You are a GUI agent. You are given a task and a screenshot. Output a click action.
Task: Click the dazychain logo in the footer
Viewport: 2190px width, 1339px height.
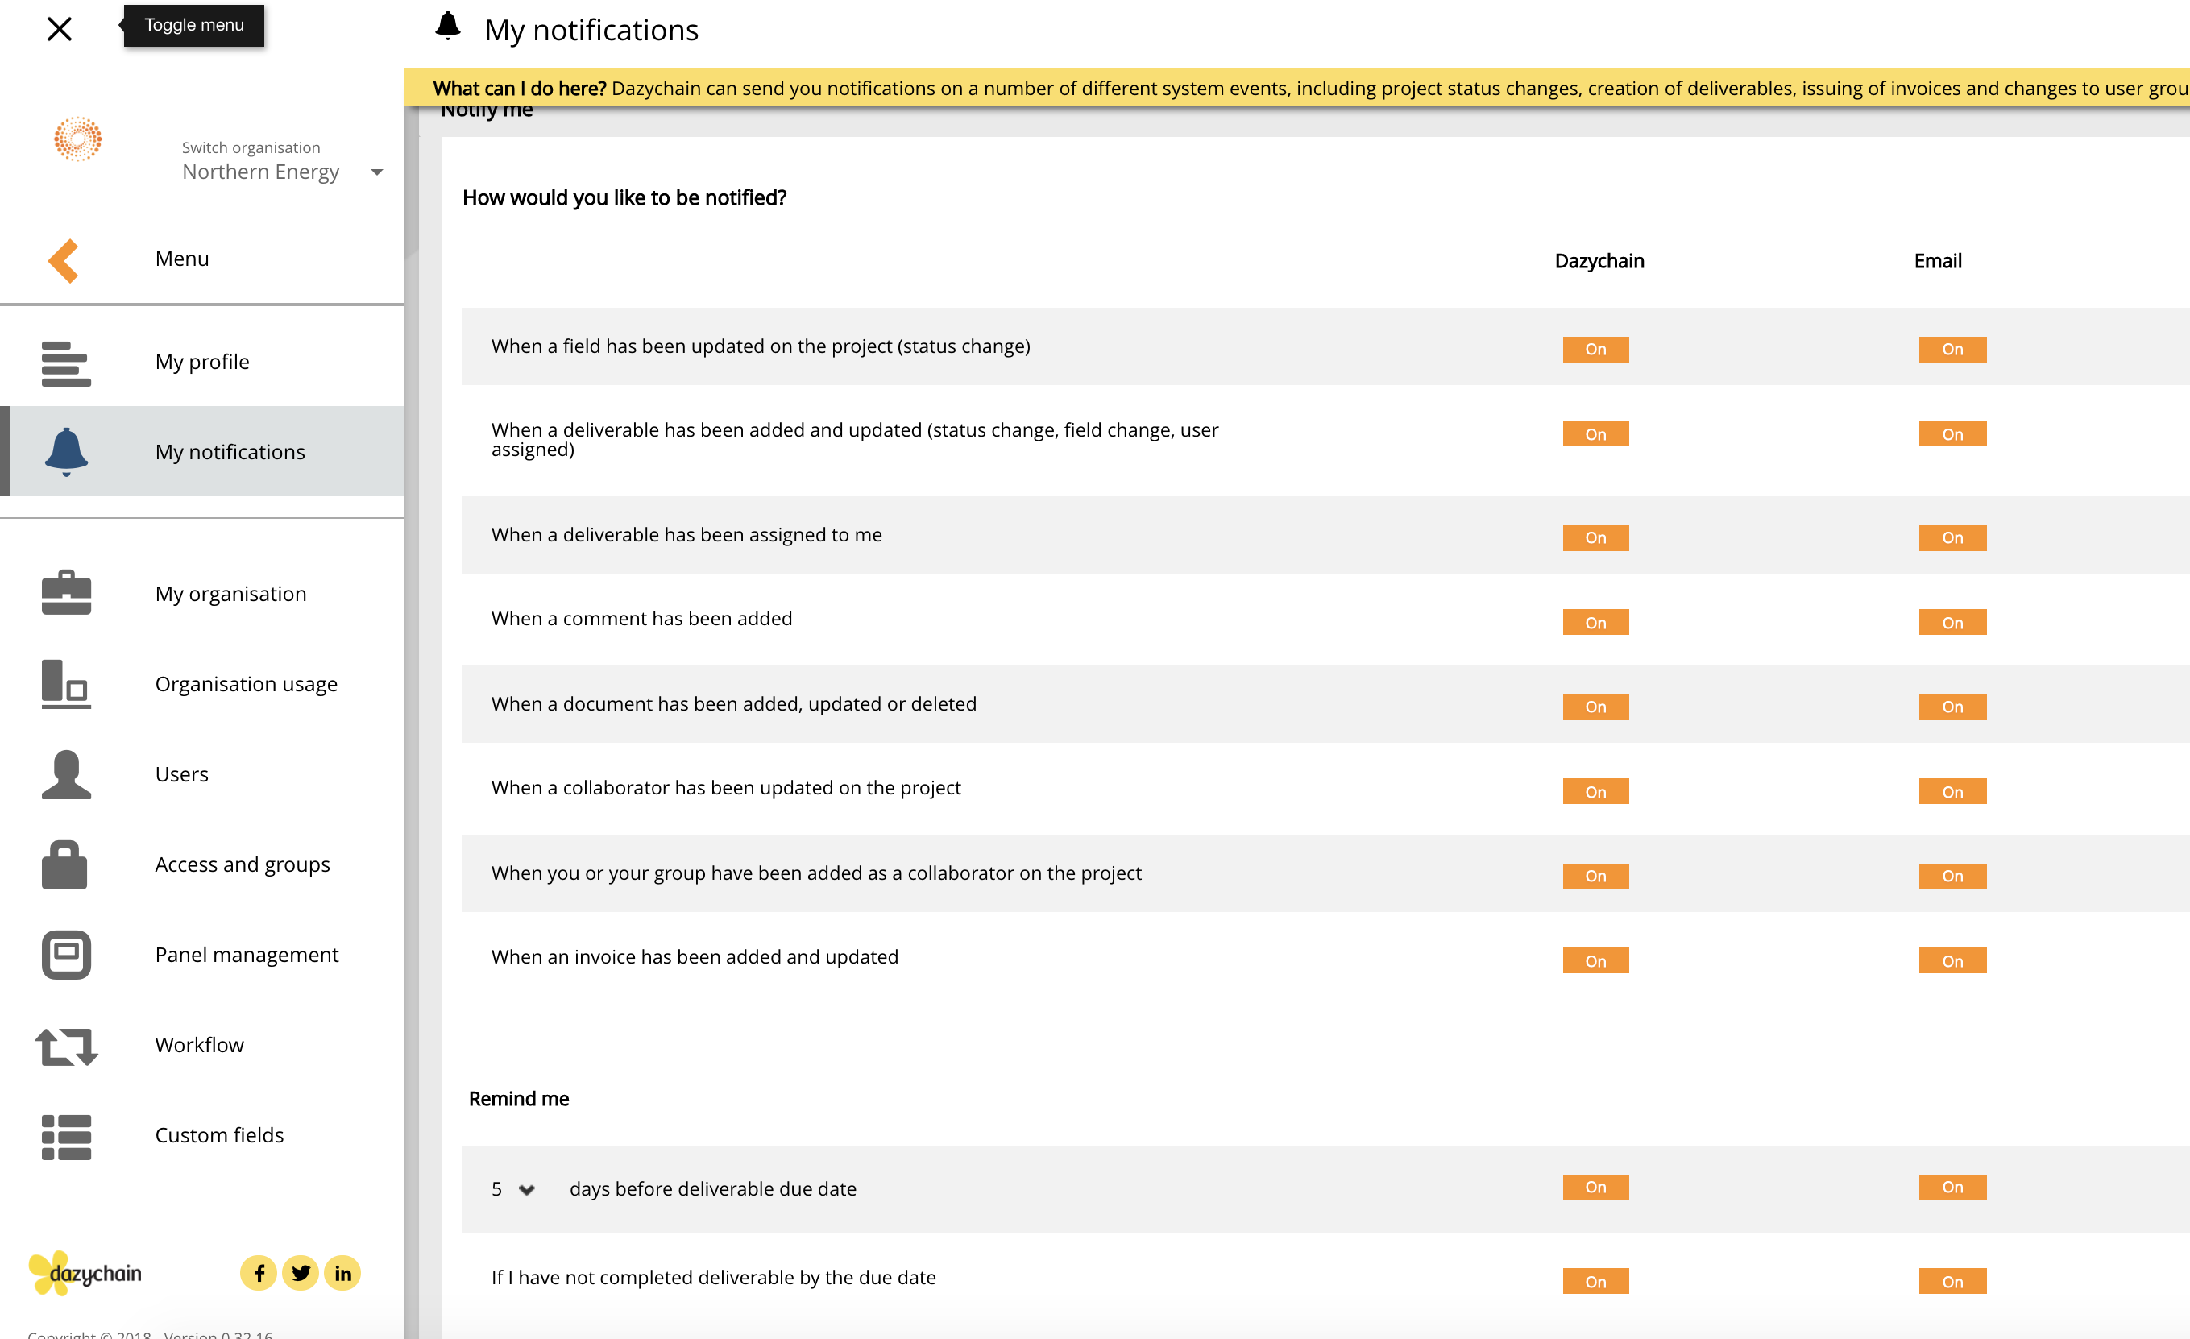click(85, 1273)
